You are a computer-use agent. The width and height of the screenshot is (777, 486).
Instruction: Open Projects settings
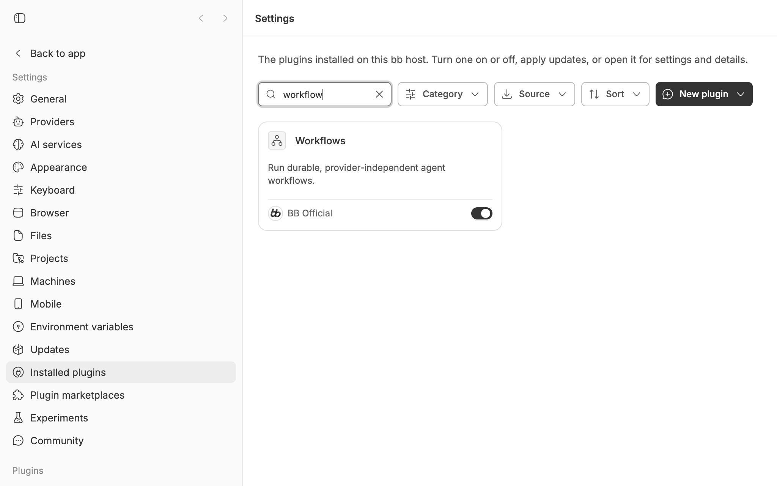[121, 258]
